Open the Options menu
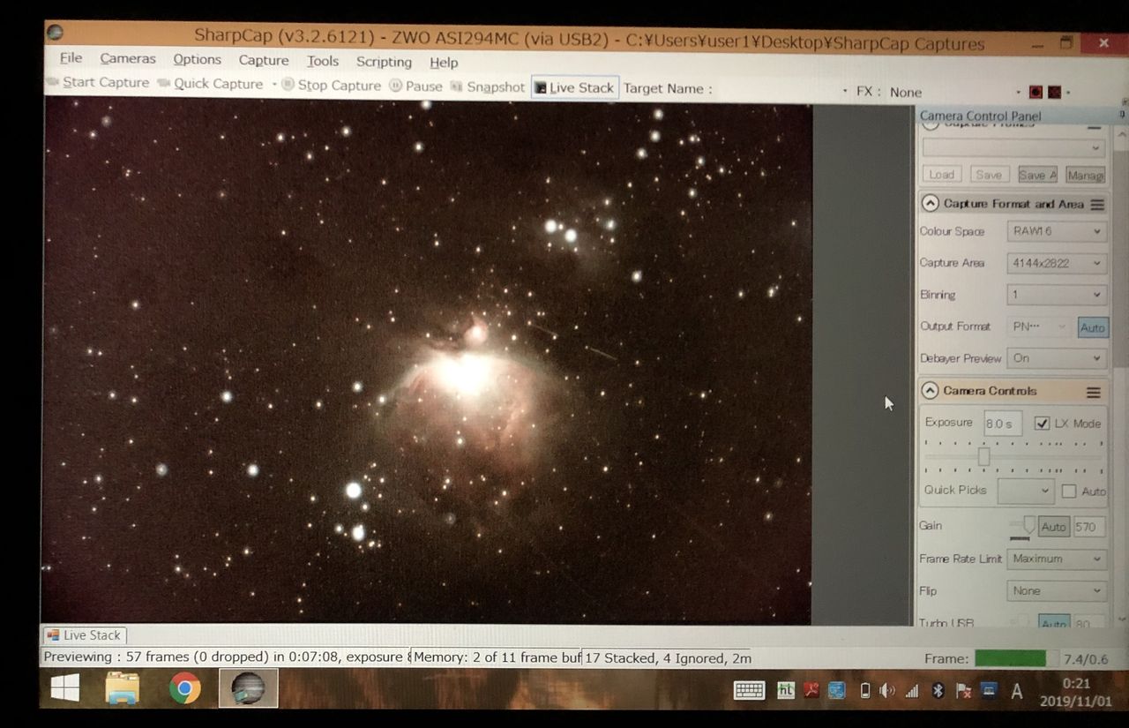Image resolution: width=1129 pixels, height=728 pixels. 197,60
